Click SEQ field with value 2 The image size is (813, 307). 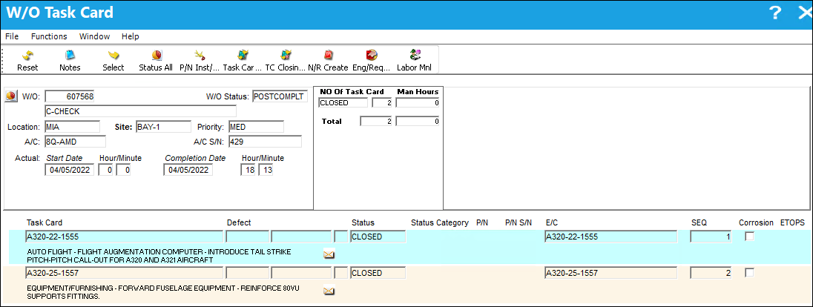coord(711,273)
